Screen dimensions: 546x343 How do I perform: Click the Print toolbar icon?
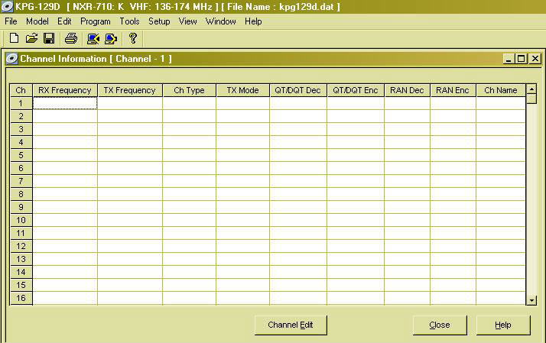(x=71, y=38)
